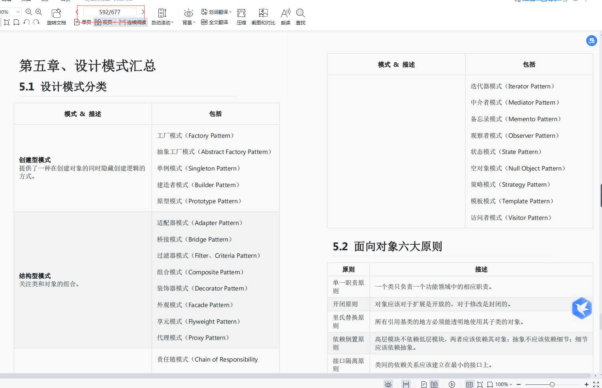Screen dimensions: 602x388
Task: Start 自动滚动 (auto scroll)
Action: (162, 17)
